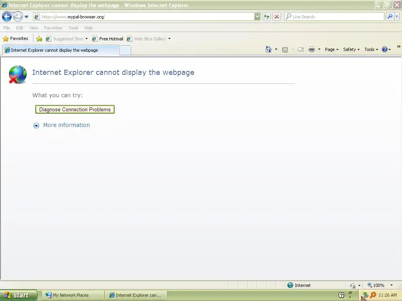Viewport: 402px width, 301px height.
Task: Click the Forward arrow navigation button
Action: (x=18, y=17)
